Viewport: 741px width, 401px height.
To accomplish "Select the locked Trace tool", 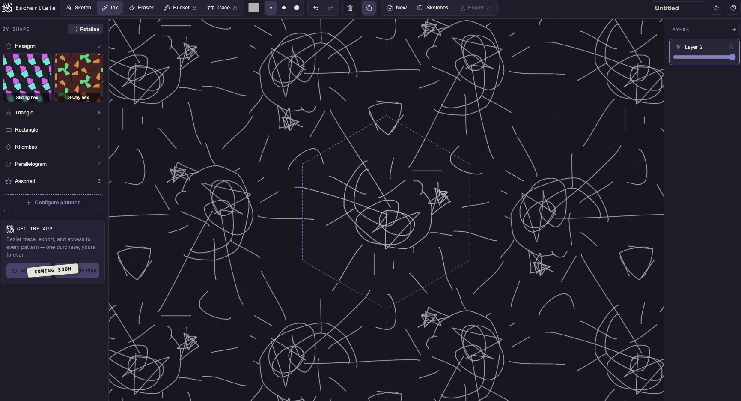I will click(x=222, y=8).
